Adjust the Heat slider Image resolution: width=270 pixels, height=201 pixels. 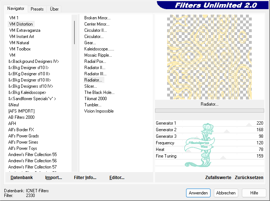coord(209,149)
